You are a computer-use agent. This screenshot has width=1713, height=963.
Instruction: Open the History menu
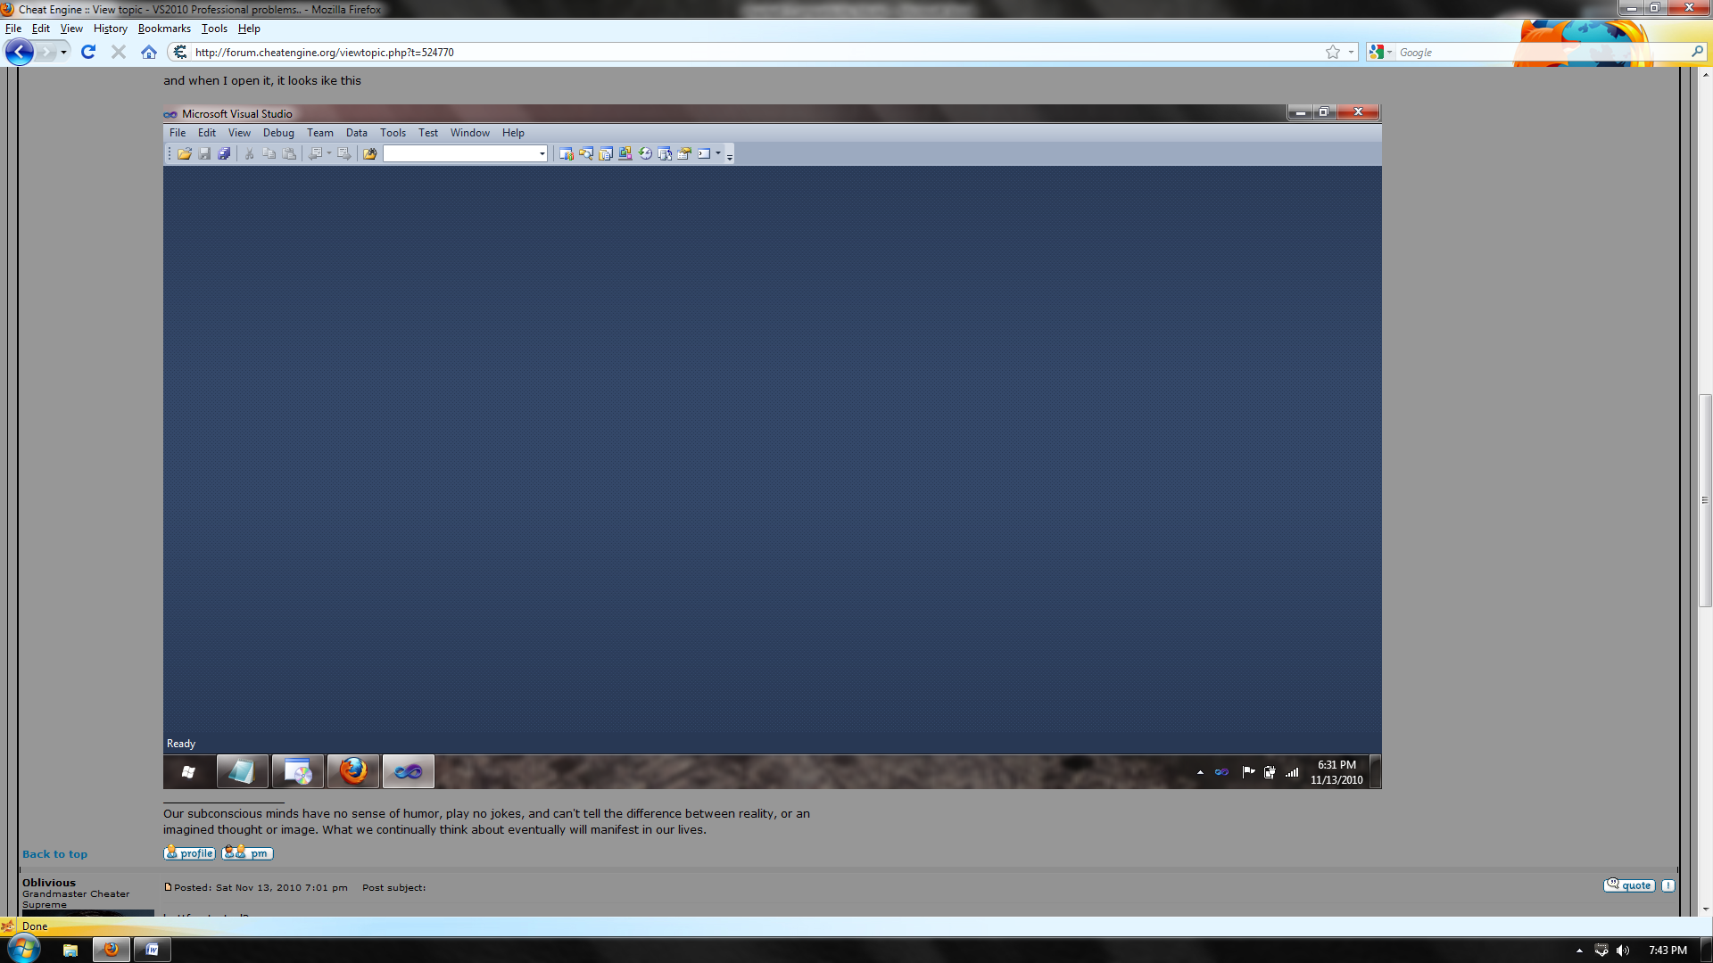110,29
